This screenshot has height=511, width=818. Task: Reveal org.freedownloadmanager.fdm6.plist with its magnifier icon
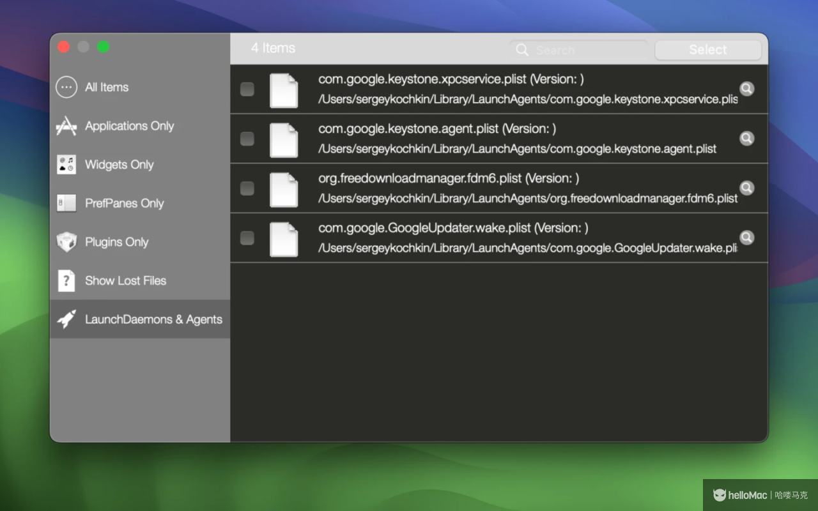point(746,188)
